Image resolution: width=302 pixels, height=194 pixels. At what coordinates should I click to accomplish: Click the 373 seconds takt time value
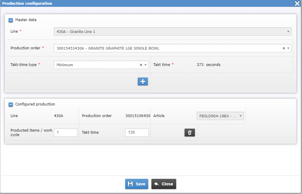[208, 65]
